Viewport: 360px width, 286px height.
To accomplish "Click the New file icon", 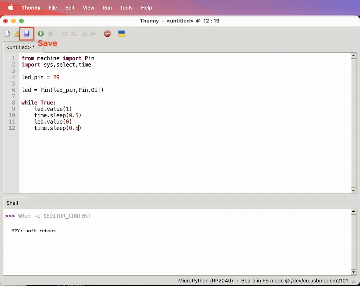I will click(x=7, y=34).
